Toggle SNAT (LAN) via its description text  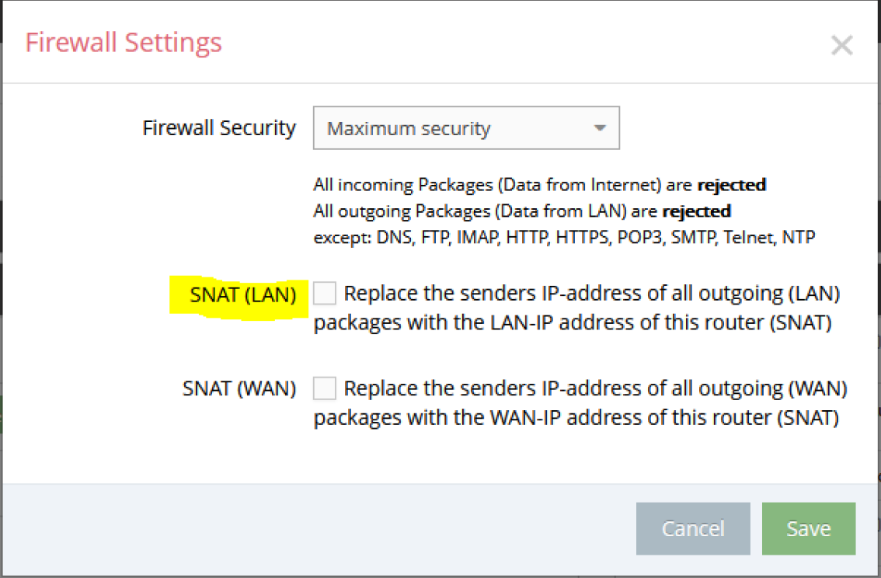click(x=577, y=308)
